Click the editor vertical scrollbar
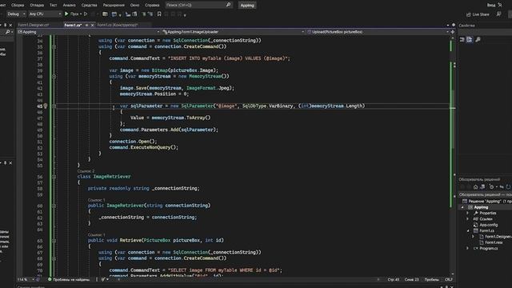 click(x=452, y=156)
